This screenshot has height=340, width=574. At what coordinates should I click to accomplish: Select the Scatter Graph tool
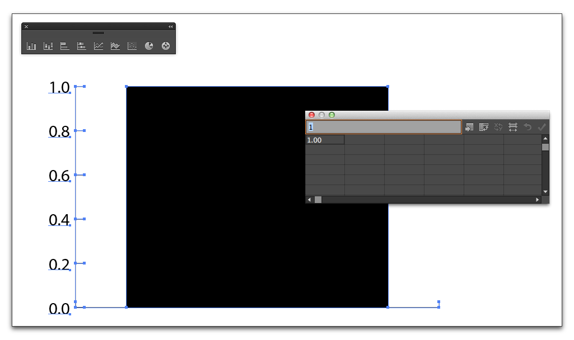[x=132, y=46]
